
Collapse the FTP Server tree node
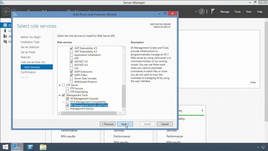[59, 85]
